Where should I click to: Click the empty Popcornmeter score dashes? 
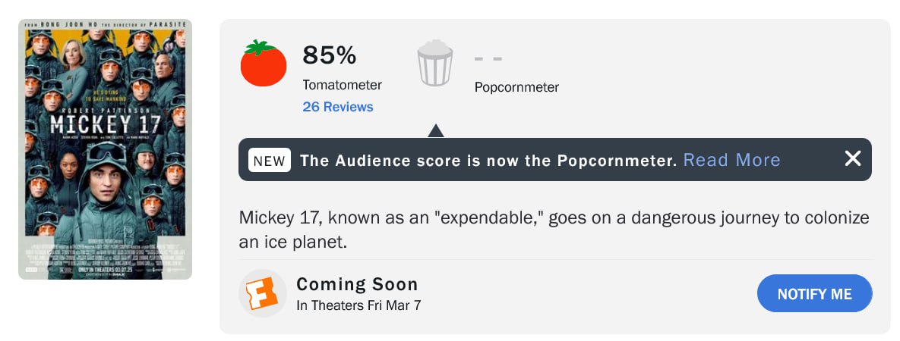click(488, 58)
